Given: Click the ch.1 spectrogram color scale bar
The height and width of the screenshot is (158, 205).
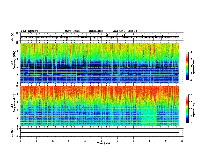Looking at the screenshot, I should (187, 66).
